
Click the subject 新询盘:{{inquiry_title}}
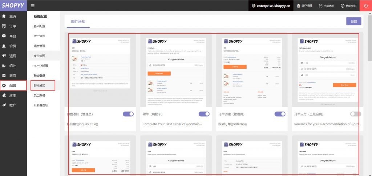tap(82, 124)
